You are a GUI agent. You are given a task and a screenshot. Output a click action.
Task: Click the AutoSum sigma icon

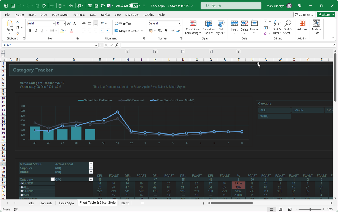coord(266,22)
